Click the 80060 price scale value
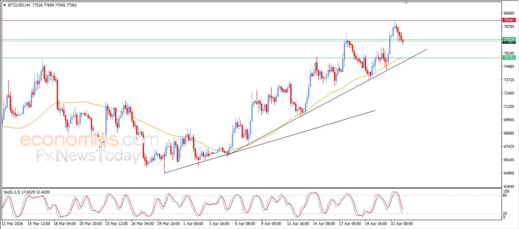519x229 pixels. pyautogui.click(x=508, y=13)
